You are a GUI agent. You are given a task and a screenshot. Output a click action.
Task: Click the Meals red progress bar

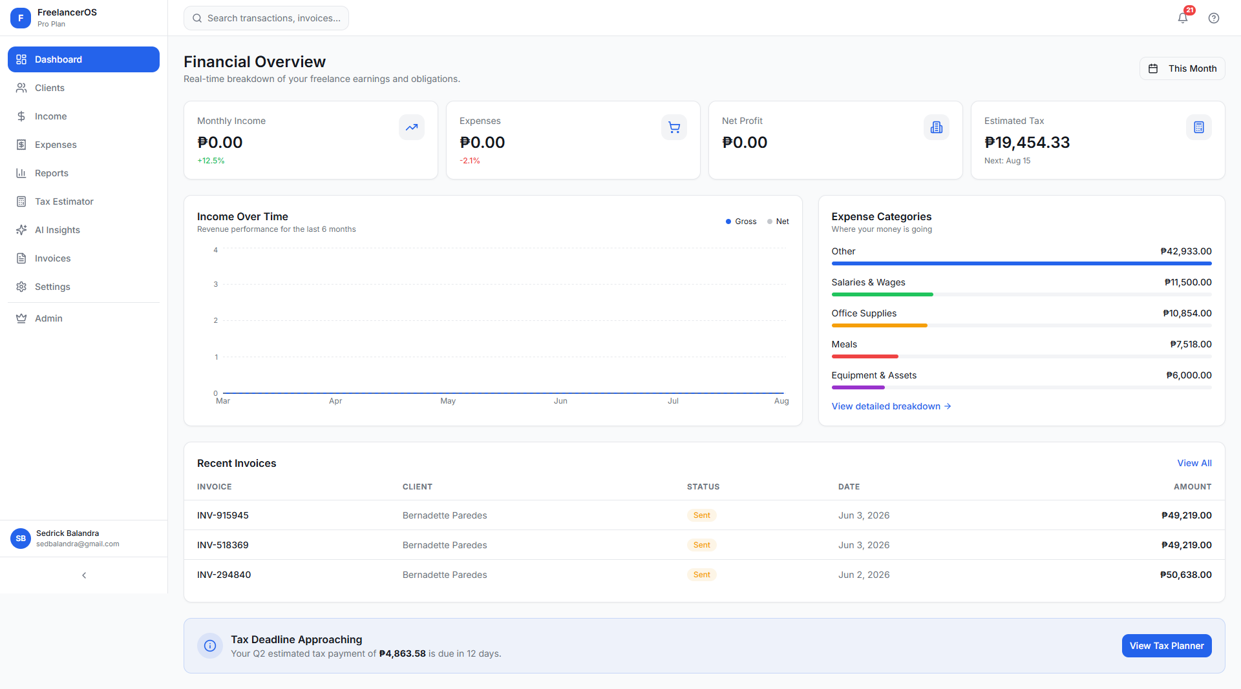[865, 356]
